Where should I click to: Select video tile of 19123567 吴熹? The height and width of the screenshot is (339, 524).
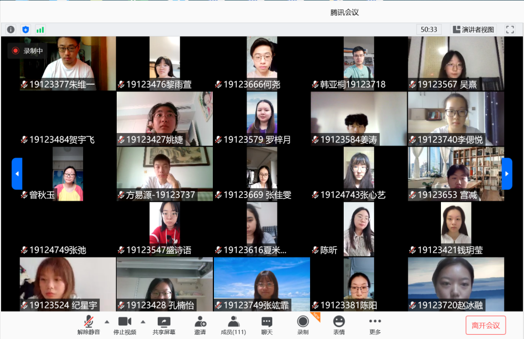[456, 63]
